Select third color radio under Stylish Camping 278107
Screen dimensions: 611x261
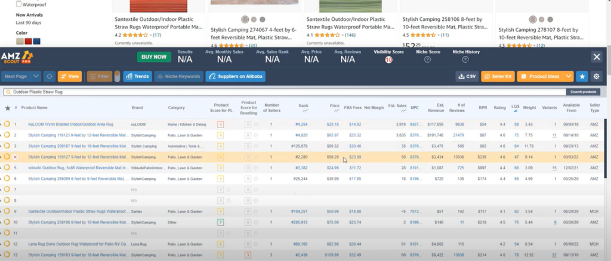[550, 20]
